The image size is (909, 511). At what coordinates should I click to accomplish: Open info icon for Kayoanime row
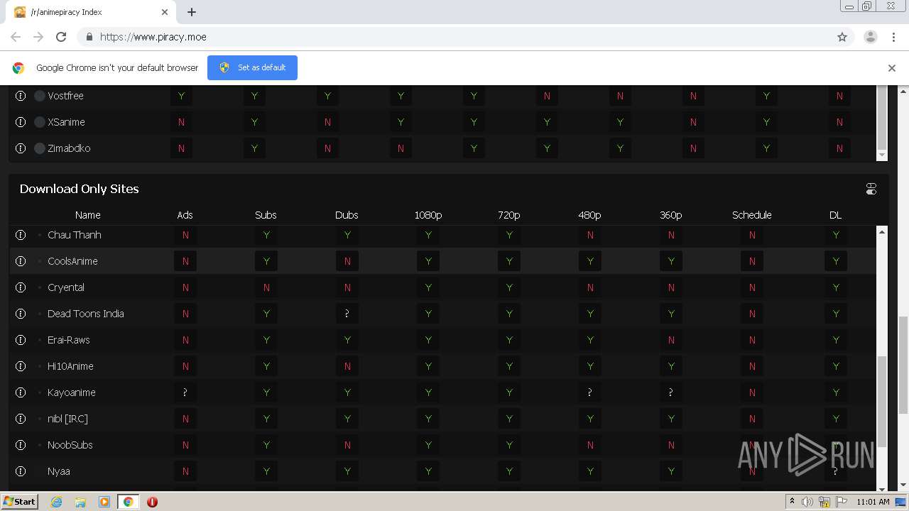(21, 392)
